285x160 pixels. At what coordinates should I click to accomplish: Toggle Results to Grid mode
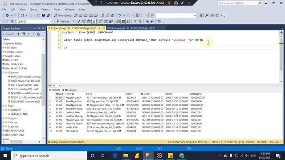(x=123, y=21)
